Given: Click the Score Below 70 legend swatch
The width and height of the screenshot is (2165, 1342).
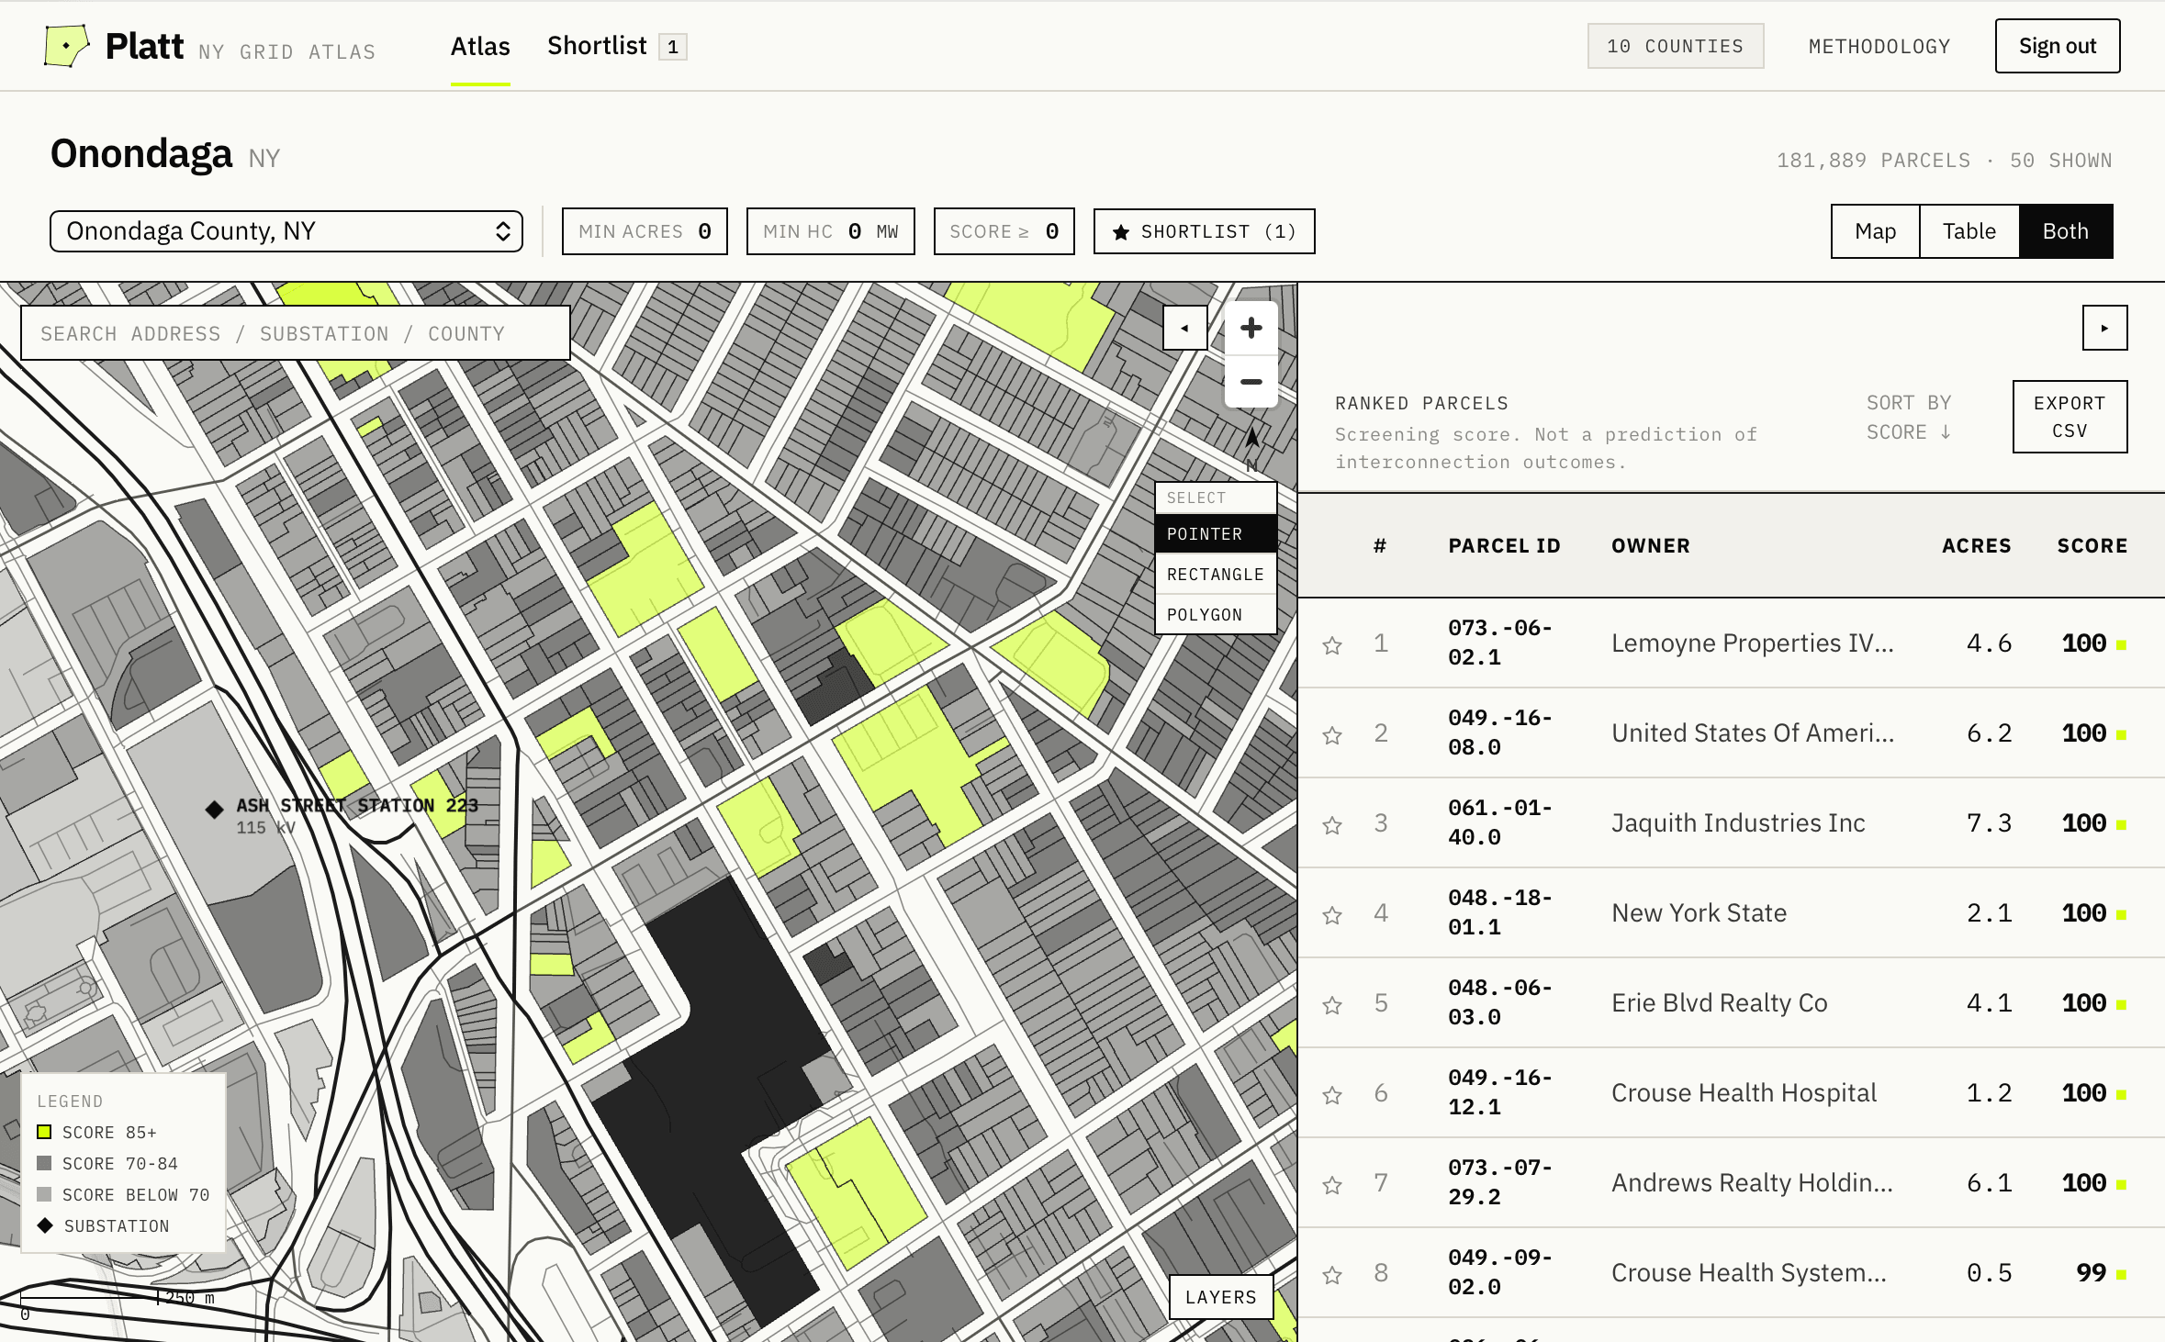Looking at the screenshot, I should pyautogui.click(x=44, y=1194).
